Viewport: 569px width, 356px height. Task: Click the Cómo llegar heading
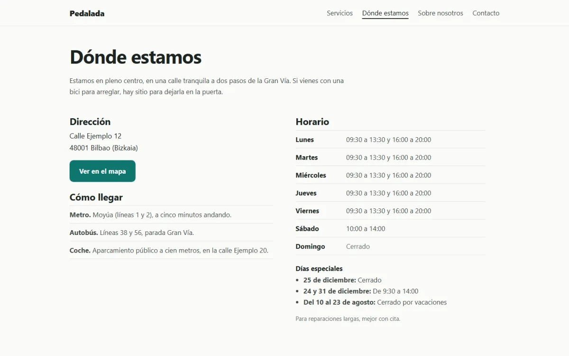[x=96, y=197]
